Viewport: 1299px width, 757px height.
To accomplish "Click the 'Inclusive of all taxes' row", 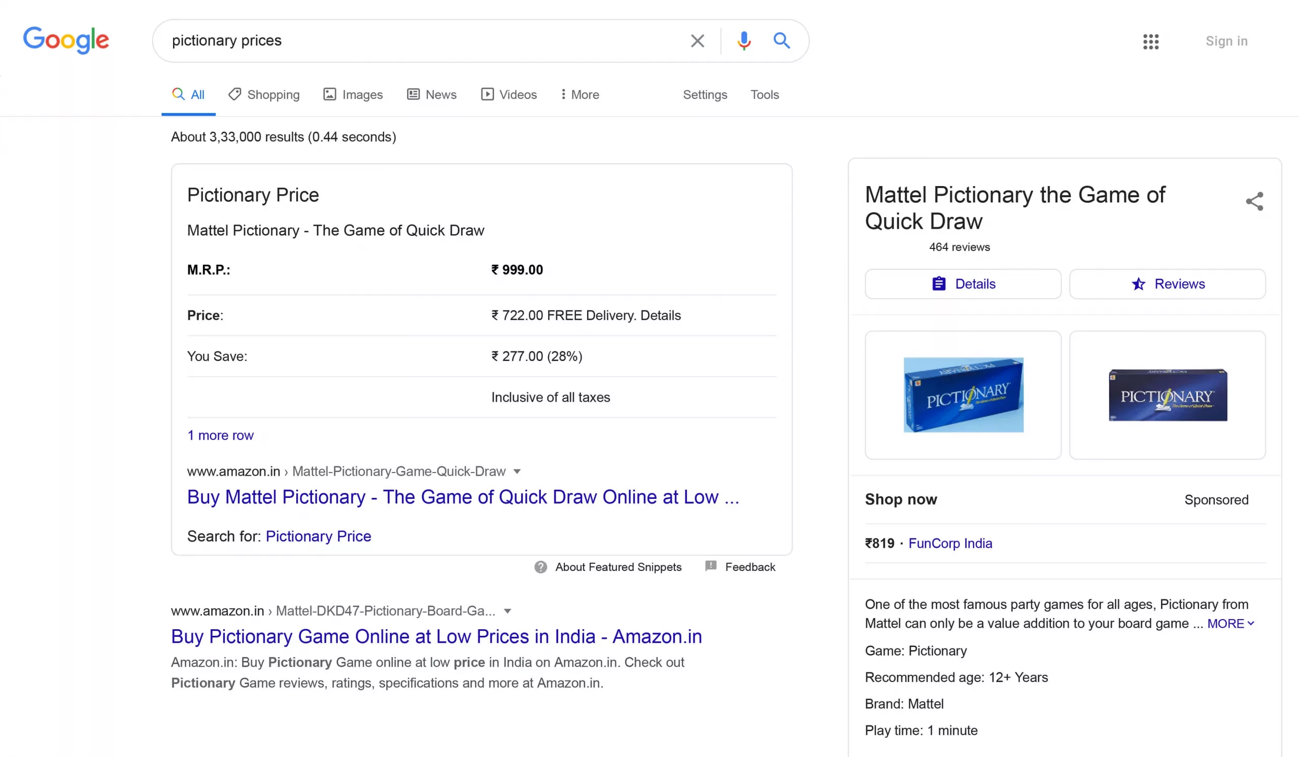I will [x=551, y=398].
